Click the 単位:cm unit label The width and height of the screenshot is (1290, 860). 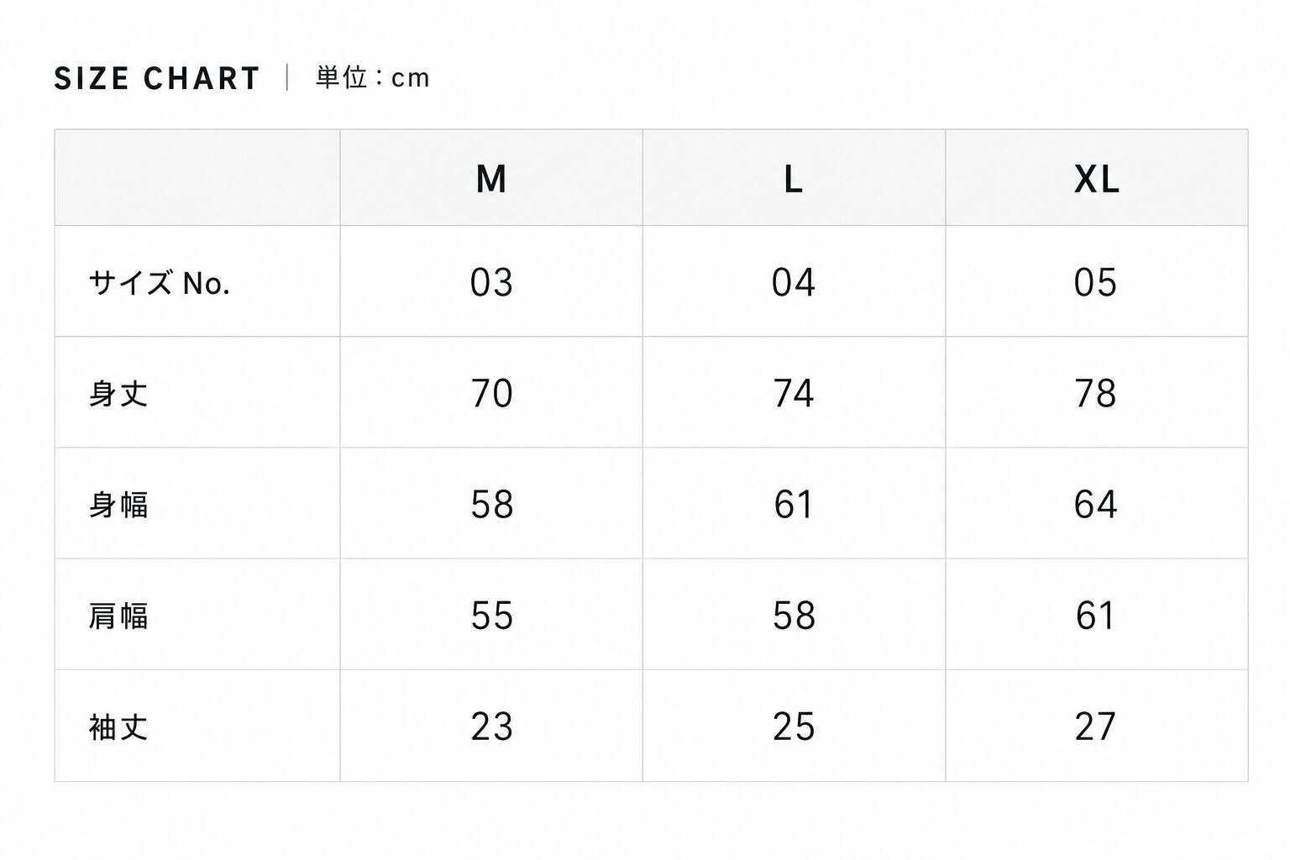[373, 77]
